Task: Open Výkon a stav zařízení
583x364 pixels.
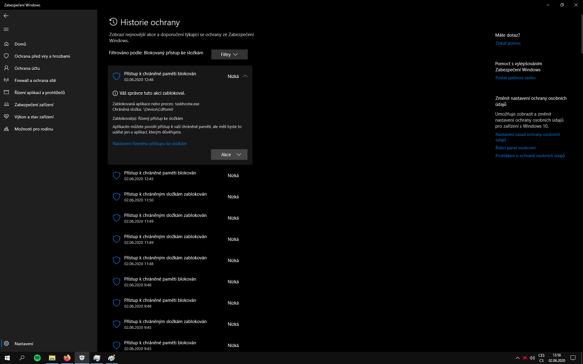Action: tap(34, 117)
